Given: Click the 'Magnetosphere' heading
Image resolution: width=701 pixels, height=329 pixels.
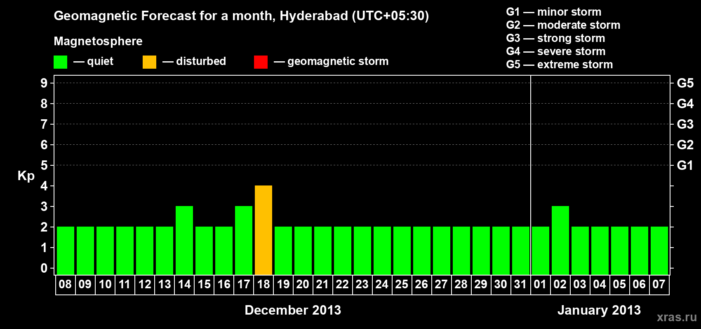Looking at the screenshot, I should tap(98, 41).
